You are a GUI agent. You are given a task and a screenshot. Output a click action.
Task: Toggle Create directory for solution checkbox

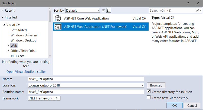point(149,91)
